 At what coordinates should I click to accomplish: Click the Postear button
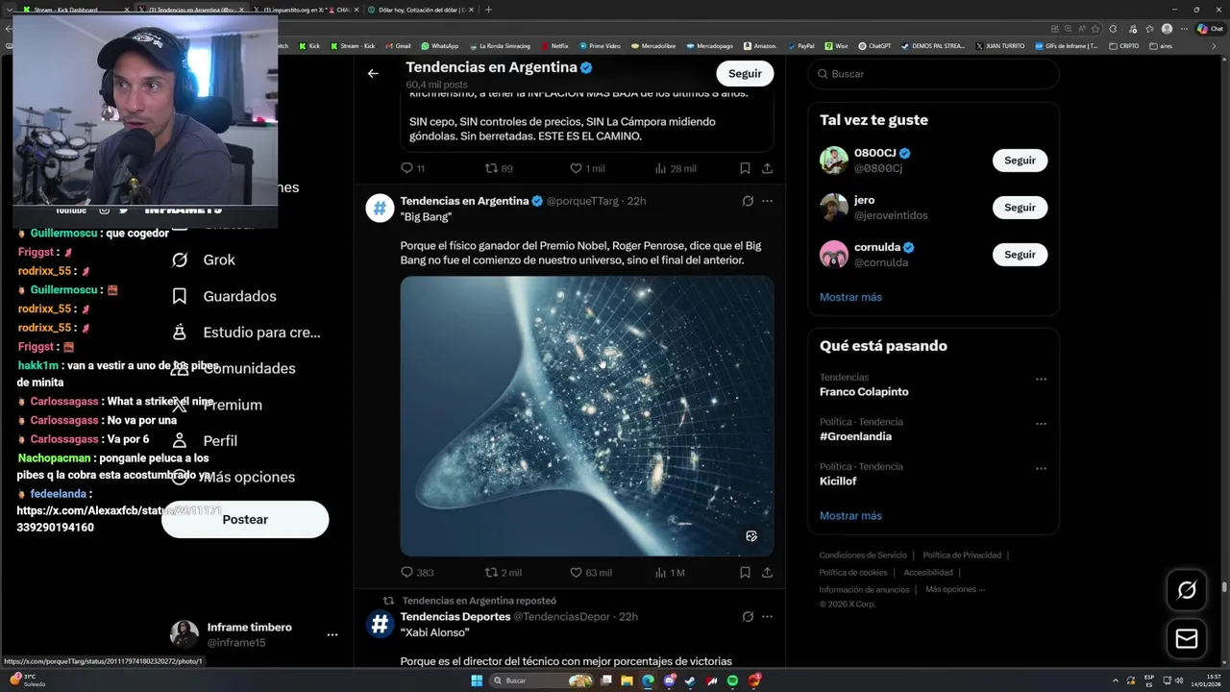(245, 519)
